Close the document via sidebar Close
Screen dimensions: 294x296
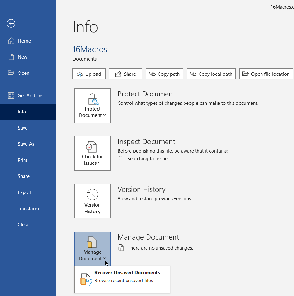click(x=28, y=225)
